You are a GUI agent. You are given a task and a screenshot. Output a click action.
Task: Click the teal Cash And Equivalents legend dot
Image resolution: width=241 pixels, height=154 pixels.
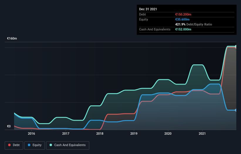click(x=51, y=145)
